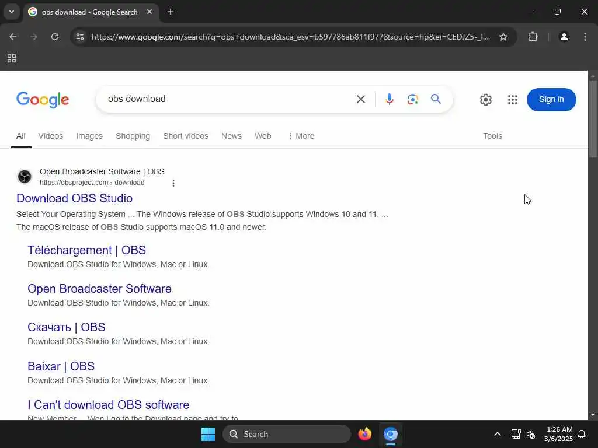598x448 pixels.
Task: Click the Sign in button
Action: point(551,100)
